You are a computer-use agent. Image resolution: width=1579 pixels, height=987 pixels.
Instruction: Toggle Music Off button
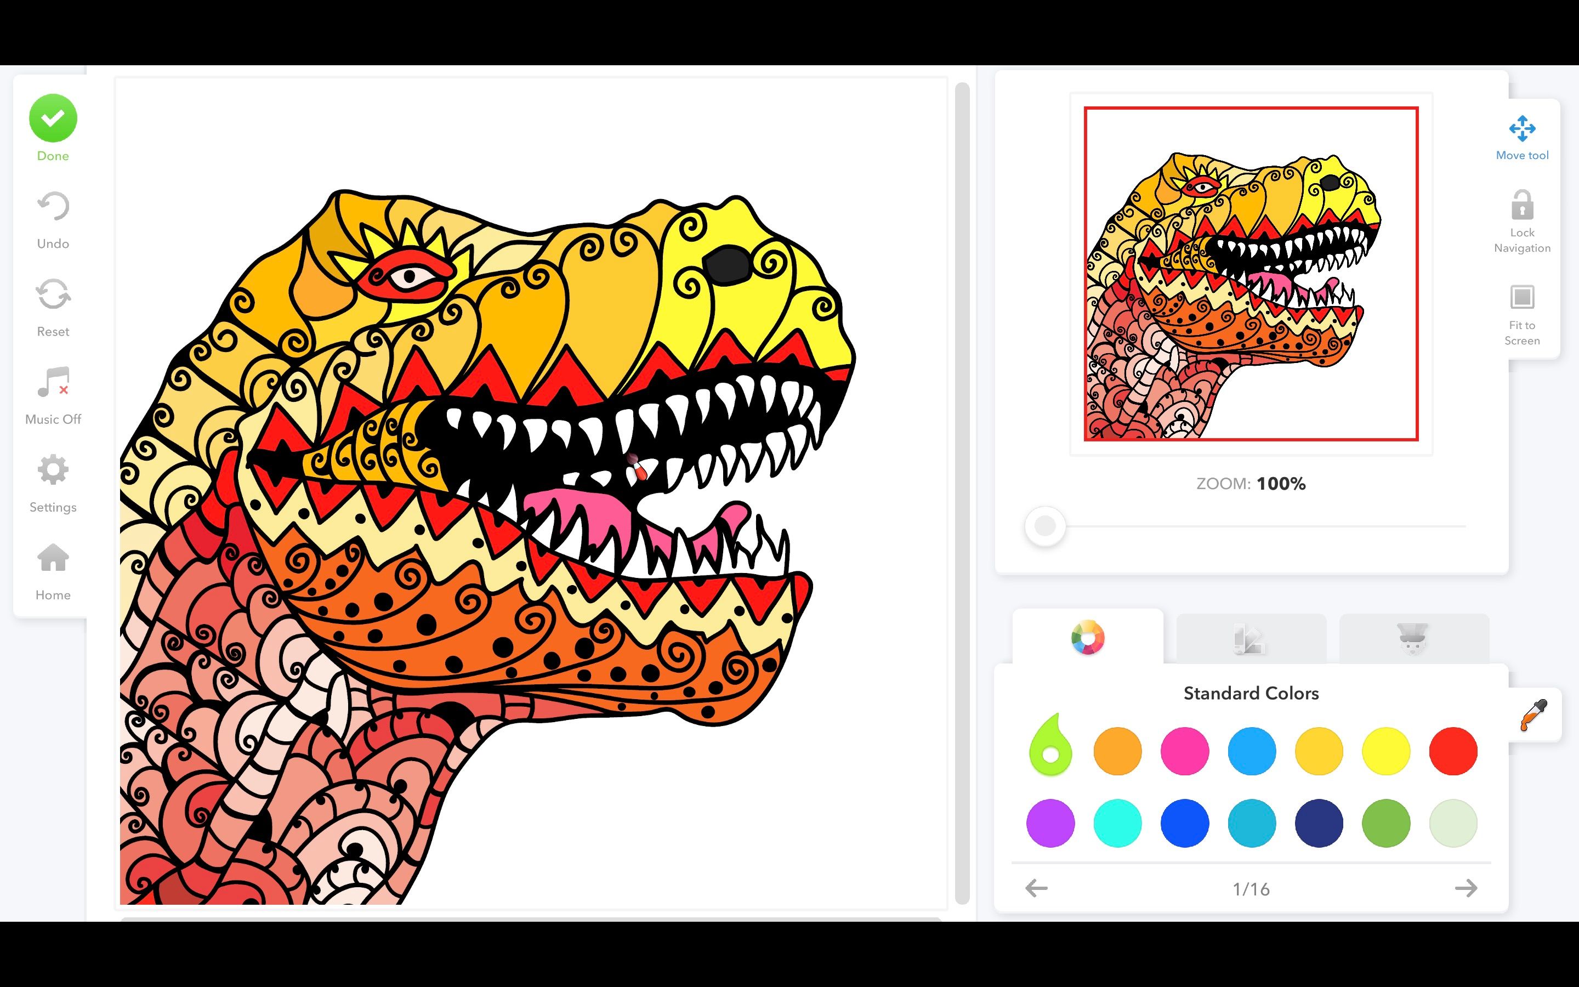[x=53, y=383]
